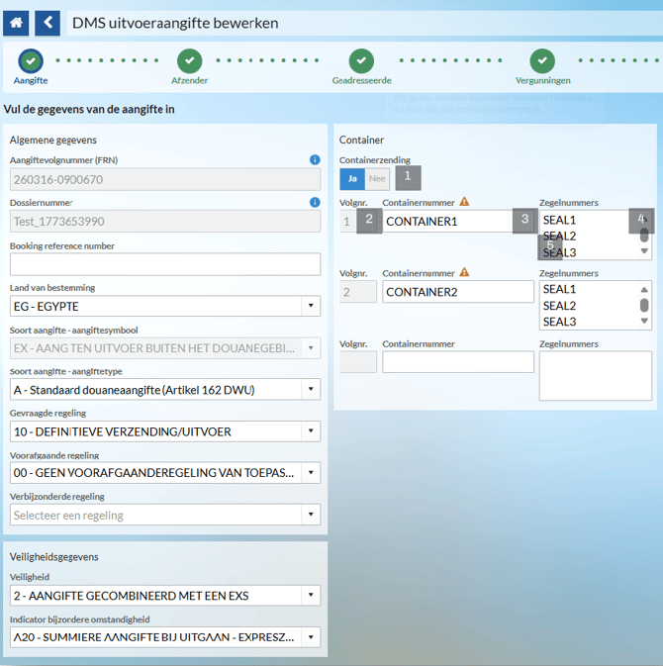Click the empty third Volgnr. field
Screen dimensions: 663x666
click(358, 362)
